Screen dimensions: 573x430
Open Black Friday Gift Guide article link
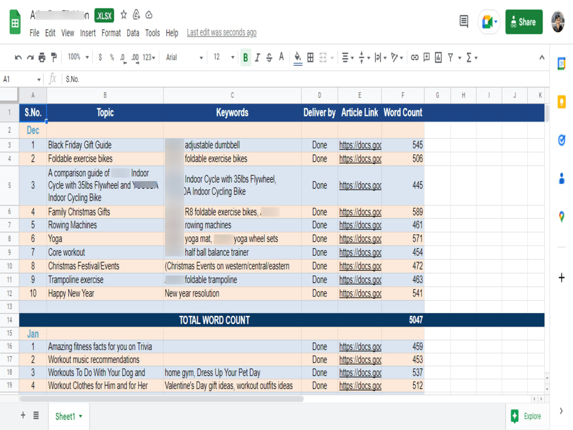[360, 145]
